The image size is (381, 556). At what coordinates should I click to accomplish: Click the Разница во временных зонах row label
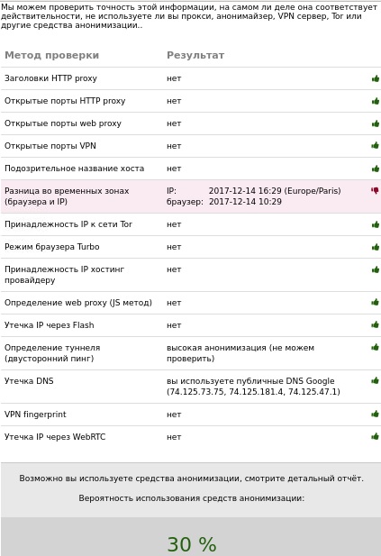(67, 196)
